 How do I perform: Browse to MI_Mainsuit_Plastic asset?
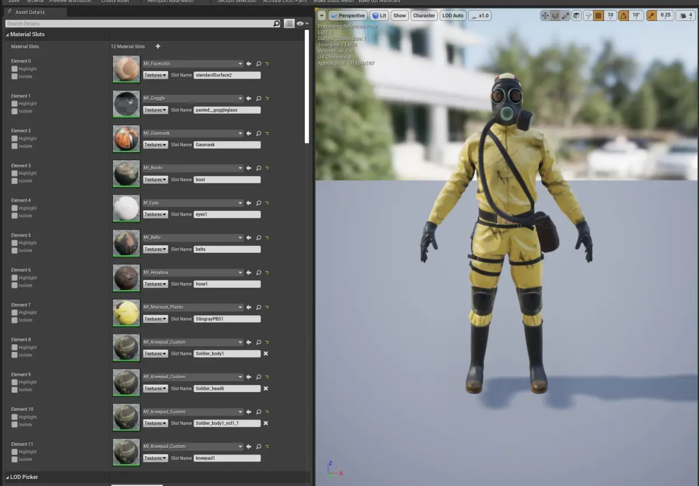point(258,307)
